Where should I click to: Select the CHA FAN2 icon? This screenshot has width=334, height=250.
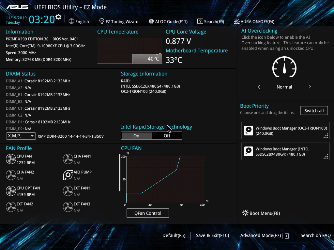click(x=11, y=175)
